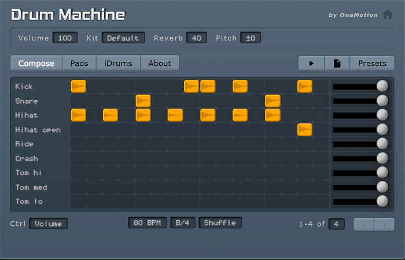Turn off the only Hihat open step

coord(305,130)
